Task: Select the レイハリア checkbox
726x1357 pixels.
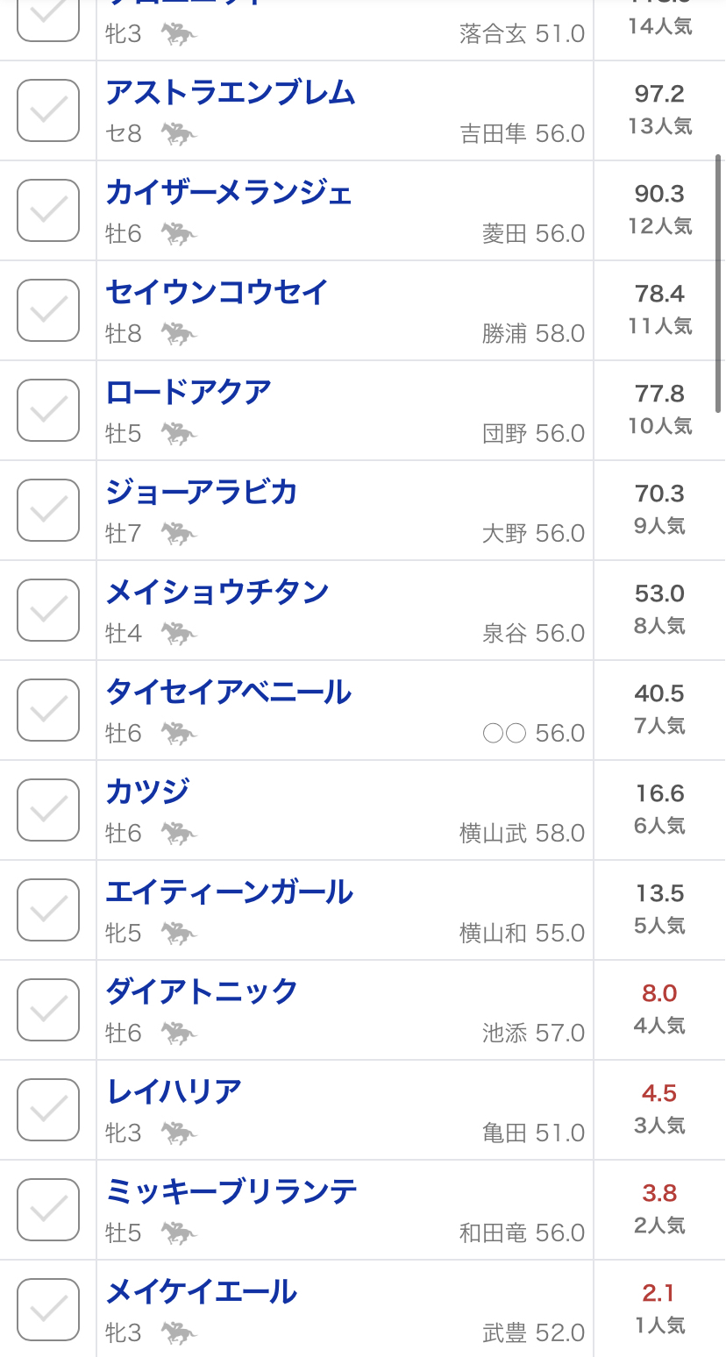Action: tap(48, 1110)
